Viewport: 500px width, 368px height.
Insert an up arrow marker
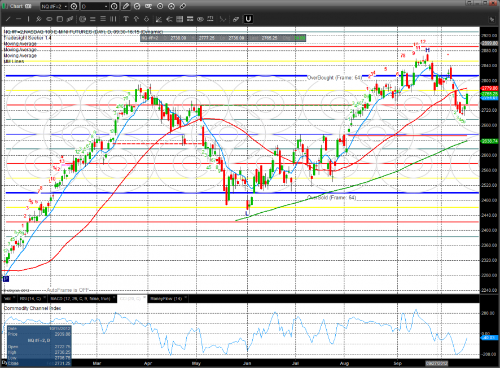pos(136,19)
